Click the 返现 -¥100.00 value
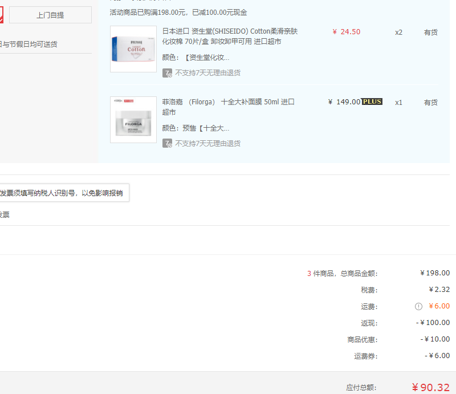456x394 pixels. 433,323
